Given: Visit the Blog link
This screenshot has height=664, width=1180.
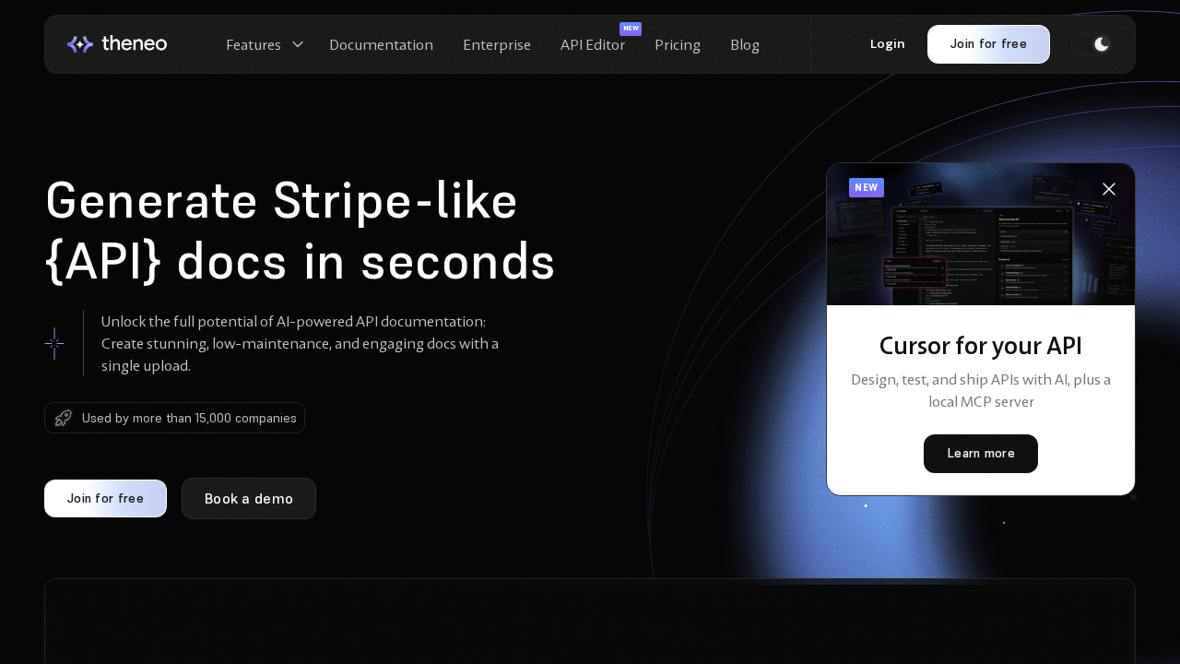Looking at the screenshot, I should [x=745, y=44].
